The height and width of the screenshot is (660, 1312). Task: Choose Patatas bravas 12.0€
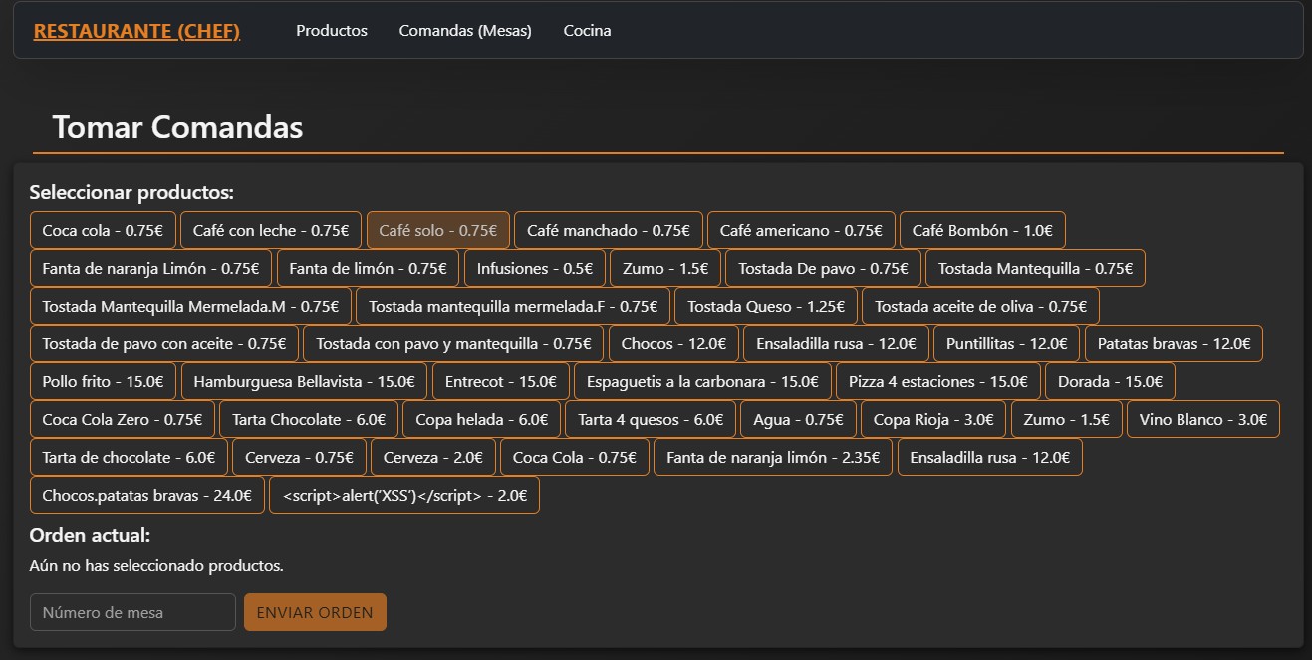1174,343
